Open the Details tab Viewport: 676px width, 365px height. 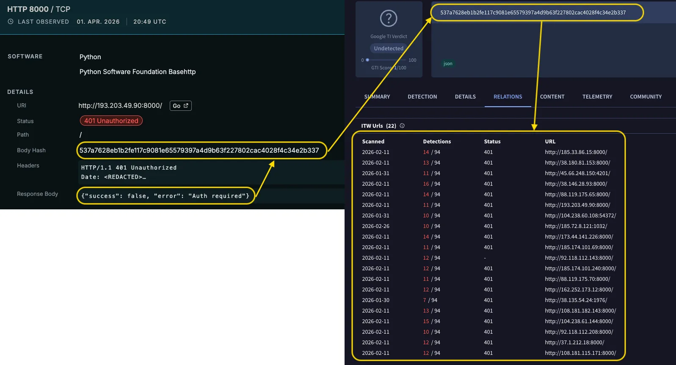pos(465,97)
